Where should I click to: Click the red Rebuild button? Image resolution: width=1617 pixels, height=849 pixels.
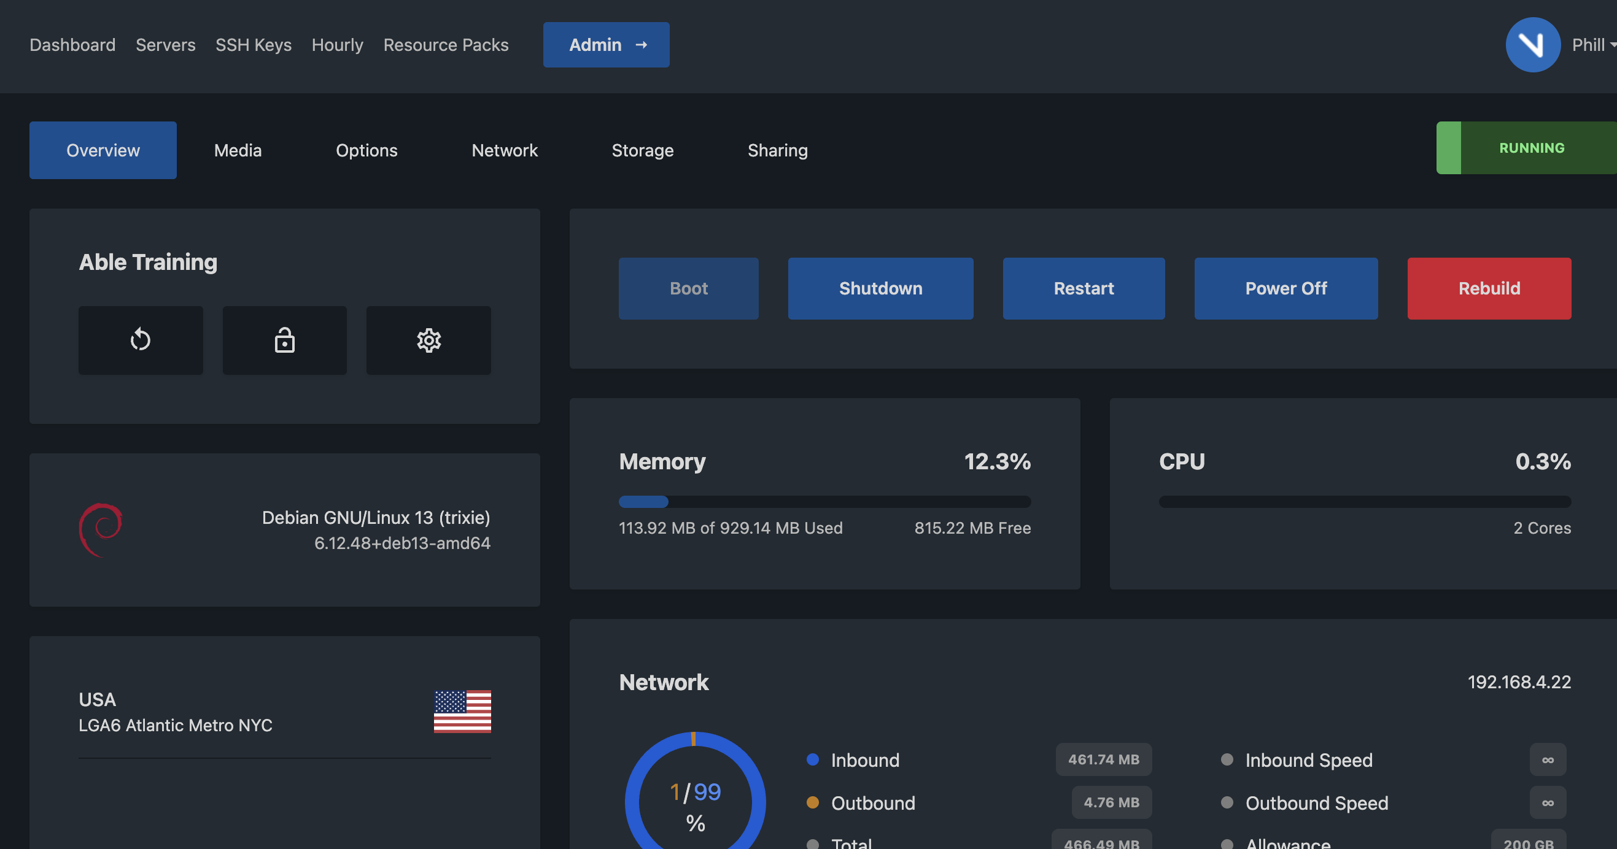[1488, 288]
